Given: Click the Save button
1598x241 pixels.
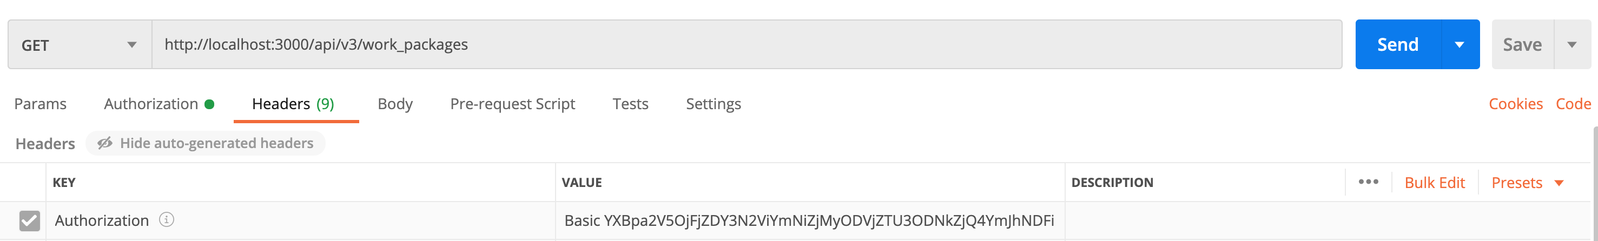Looking at the screenshot, I should pyautogui.click(x=1522, y=45).
